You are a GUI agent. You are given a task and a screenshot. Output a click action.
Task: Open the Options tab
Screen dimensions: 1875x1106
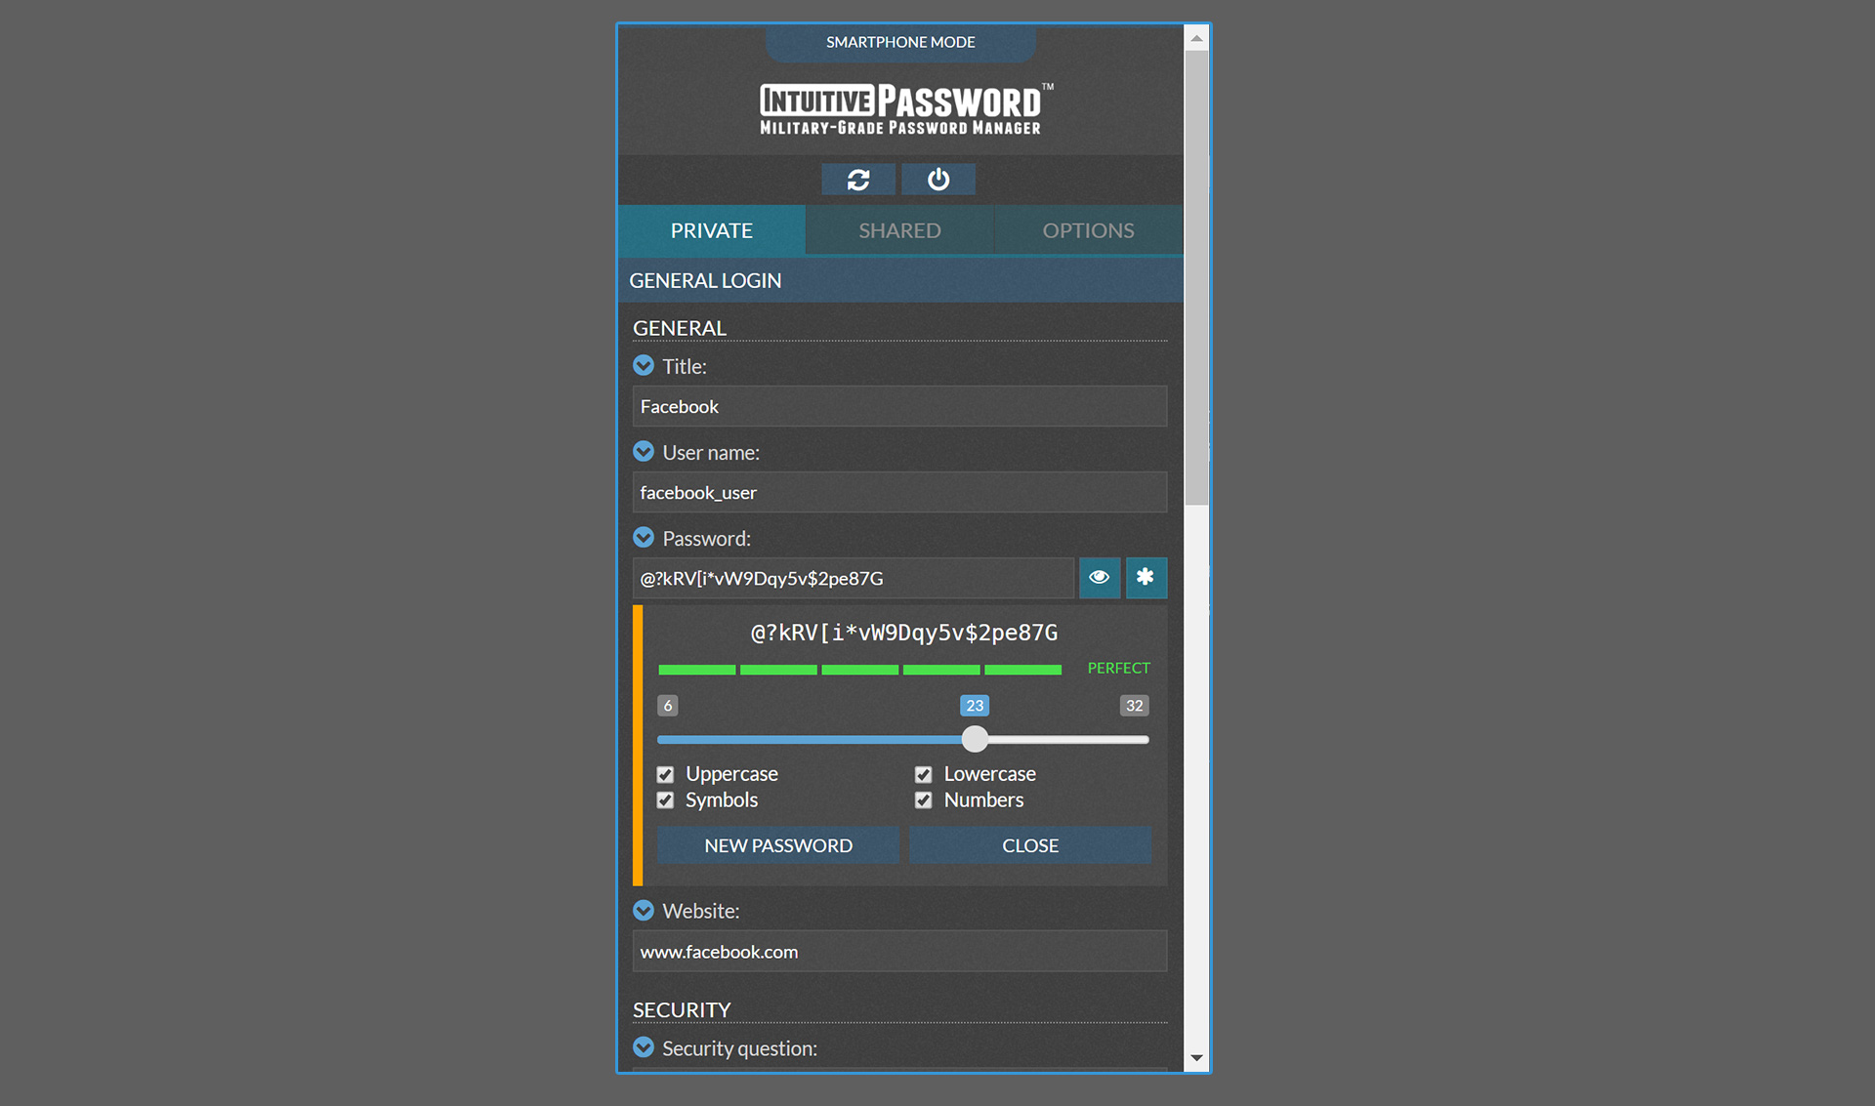tap(1088, 230)
